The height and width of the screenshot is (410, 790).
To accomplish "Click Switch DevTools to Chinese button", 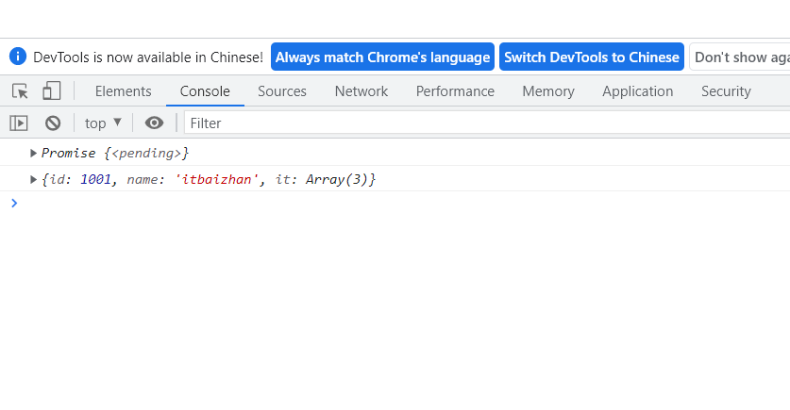I will pos(592,57).
